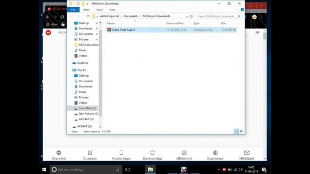Click Akshat Agarwal in the address path
Screen dimensions: 310x174
coord(109,16)
